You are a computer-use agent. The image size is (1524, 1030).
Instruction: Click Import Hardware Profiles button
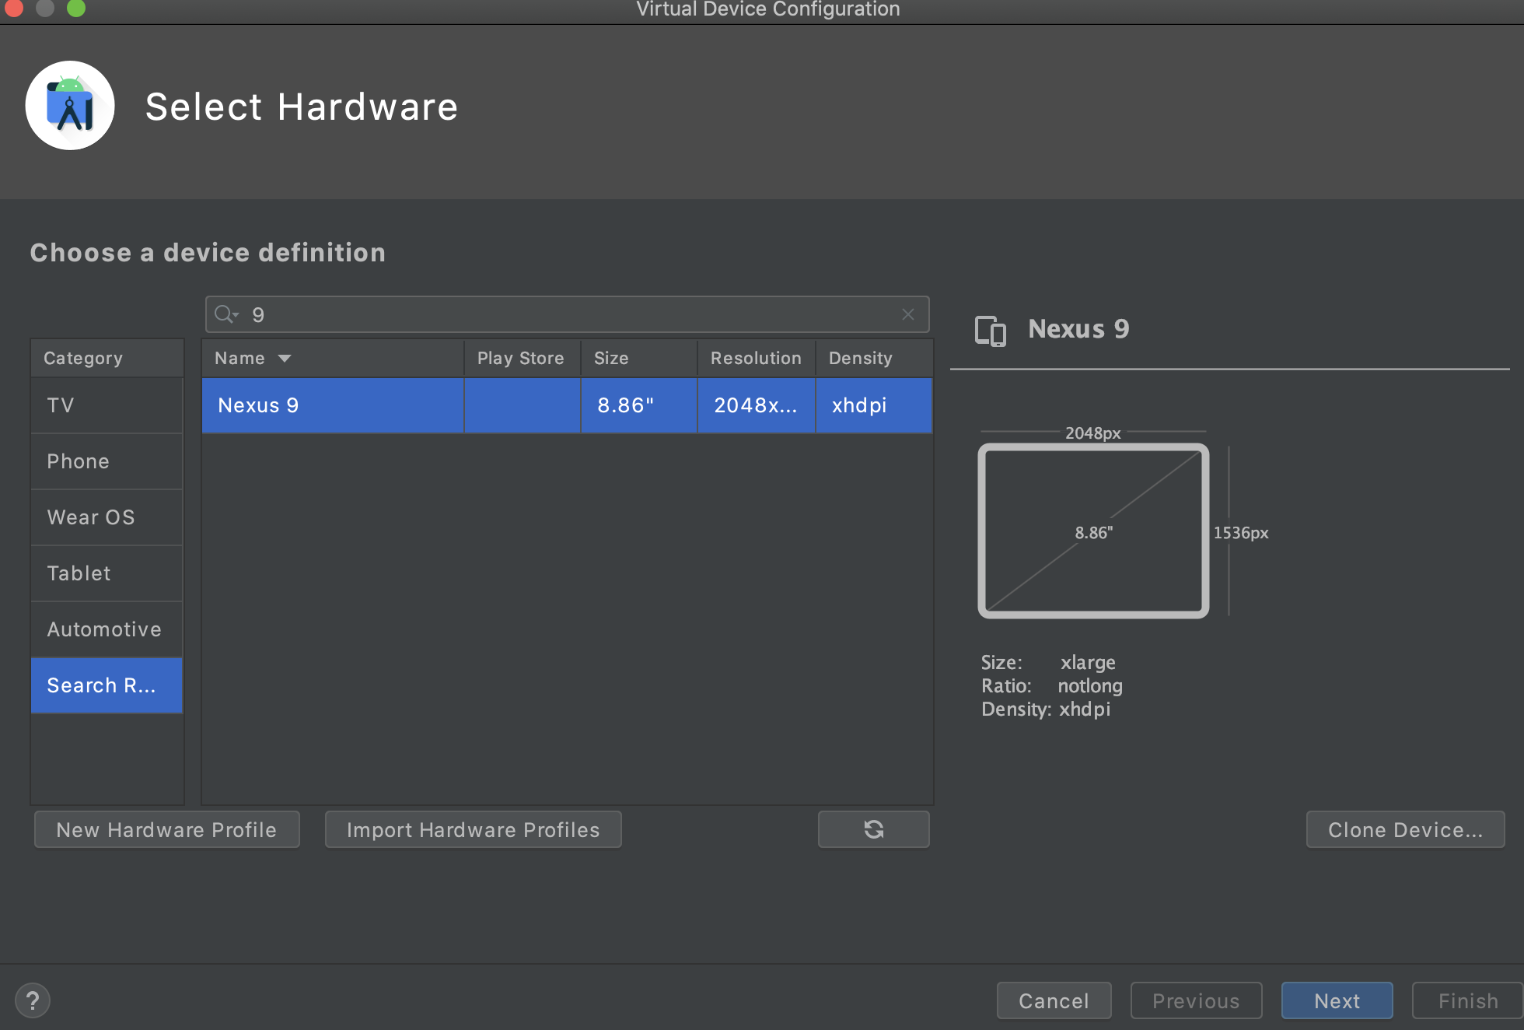(x=473, y=829)
